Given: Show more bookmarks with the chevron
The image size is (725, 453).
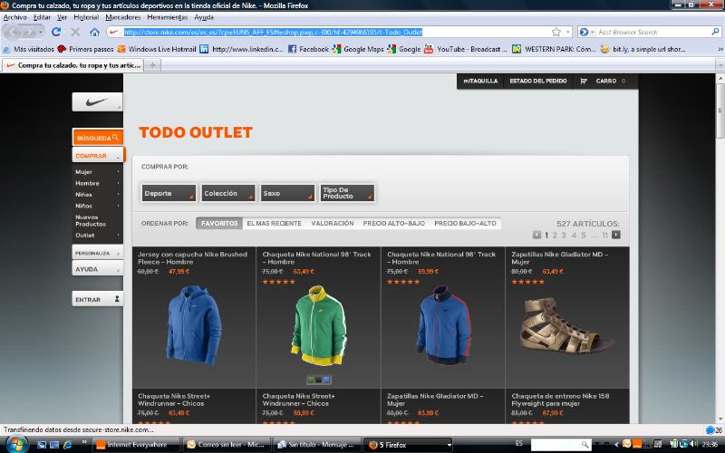Looking at the screenshot, I should pyautogui.click(x=720, y=49).
